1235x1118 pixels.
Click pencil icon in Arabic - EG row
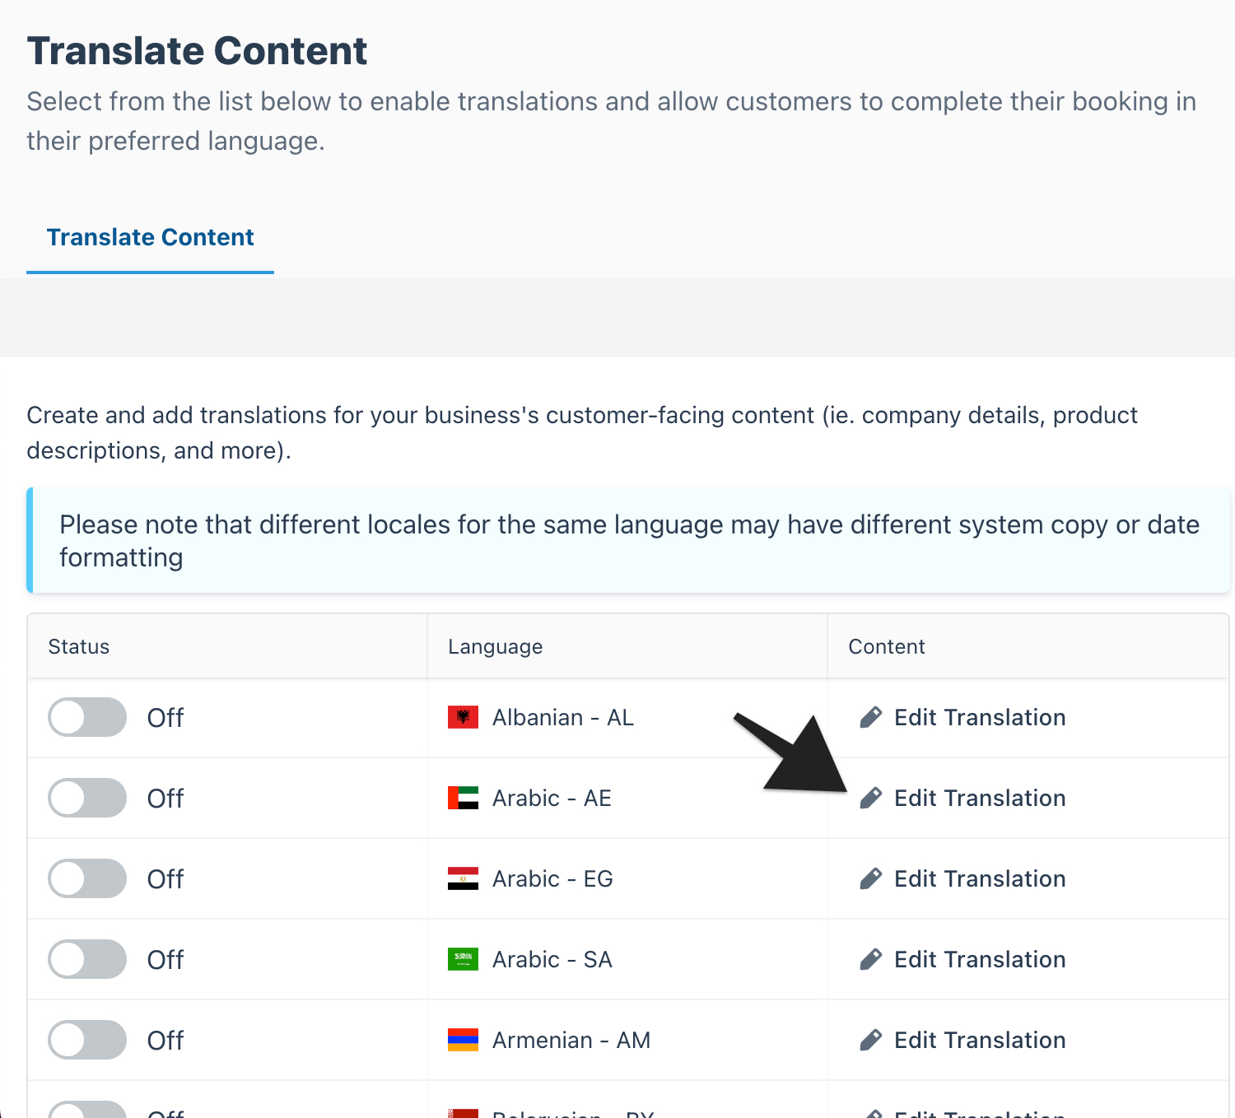(870, 878)
